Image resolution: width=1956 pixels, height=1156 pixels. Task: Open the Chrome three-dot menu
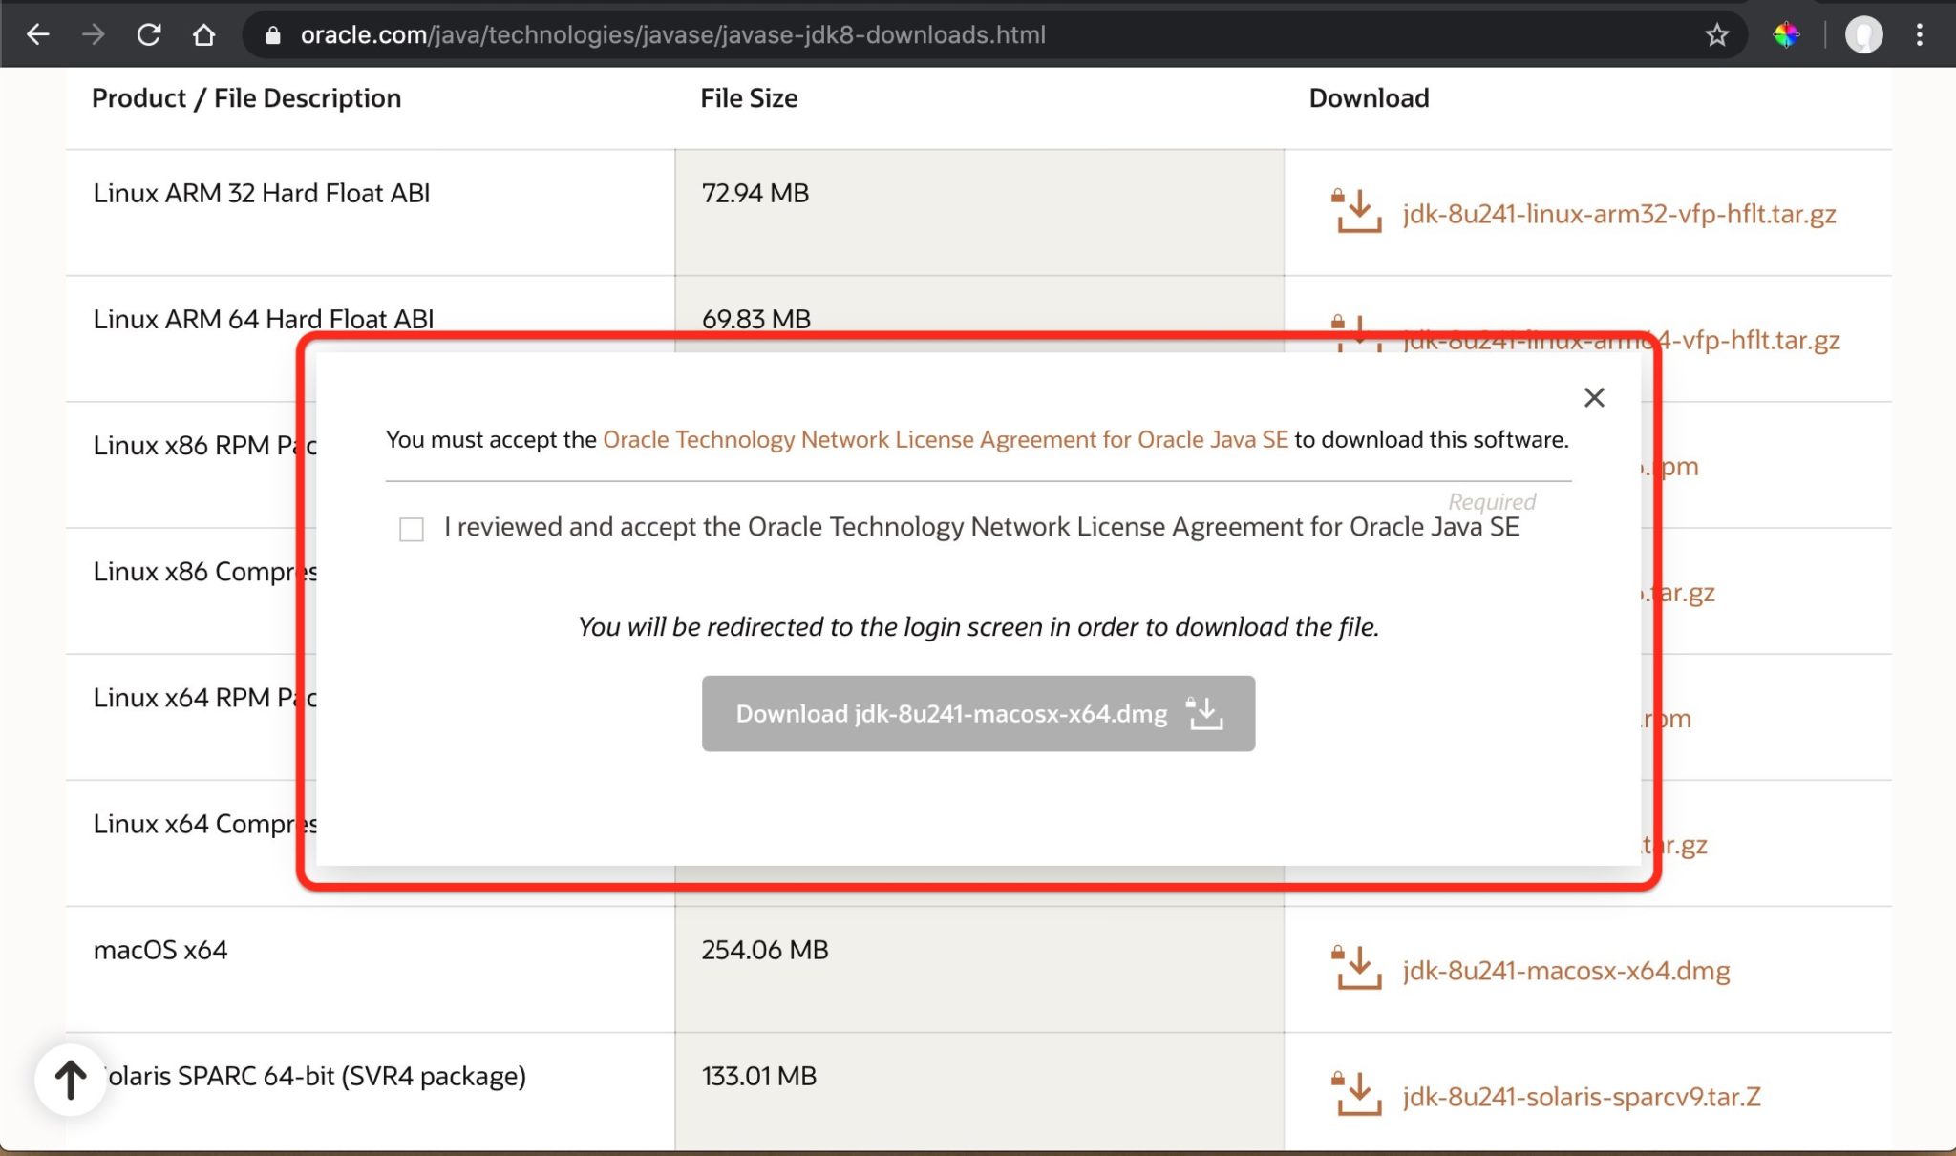pyautogui.click(x=1919, y=35)
